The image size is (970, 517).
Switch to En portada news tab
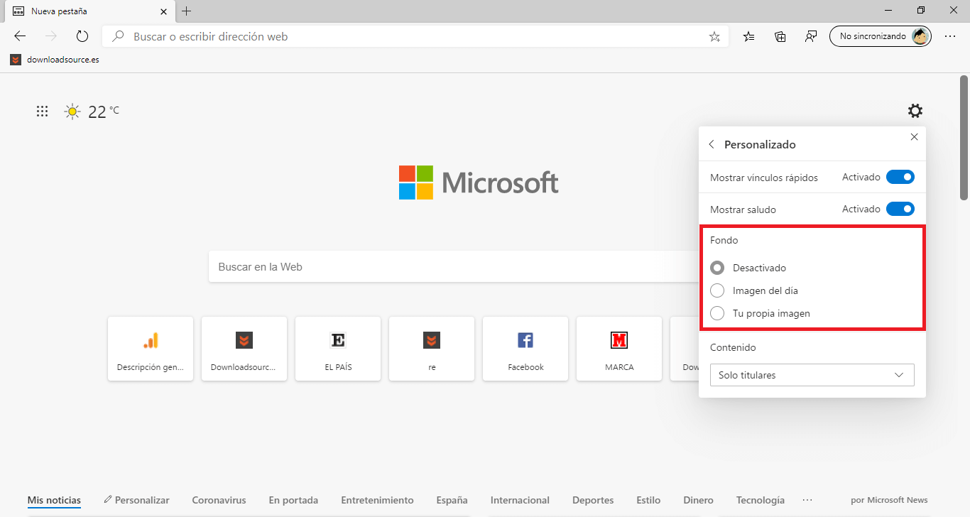pos(293,500)
